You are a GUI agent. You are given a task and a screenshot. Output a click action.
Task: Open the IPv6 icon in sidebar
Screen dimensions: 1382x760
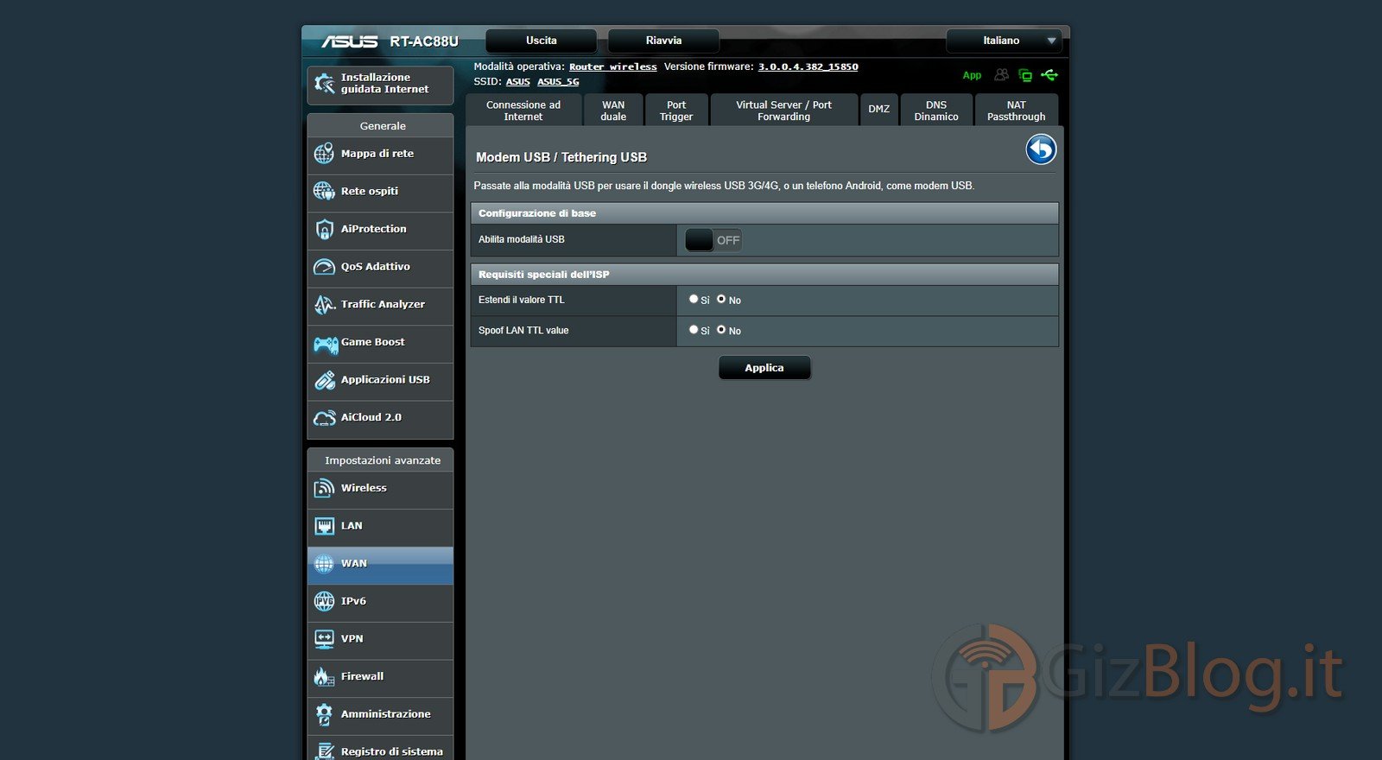pos(324,601)
